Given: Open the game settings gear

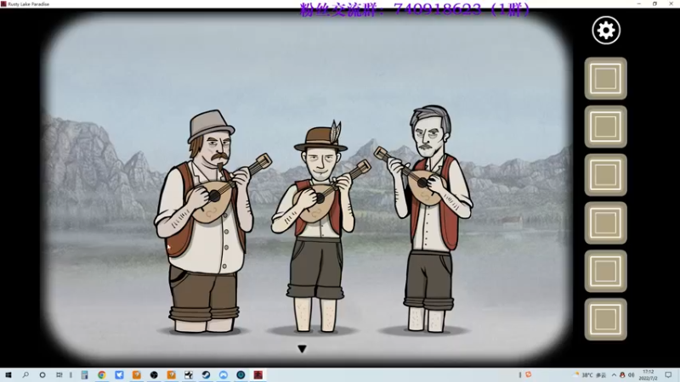Looking at the screenshot, I should [606, 31].
